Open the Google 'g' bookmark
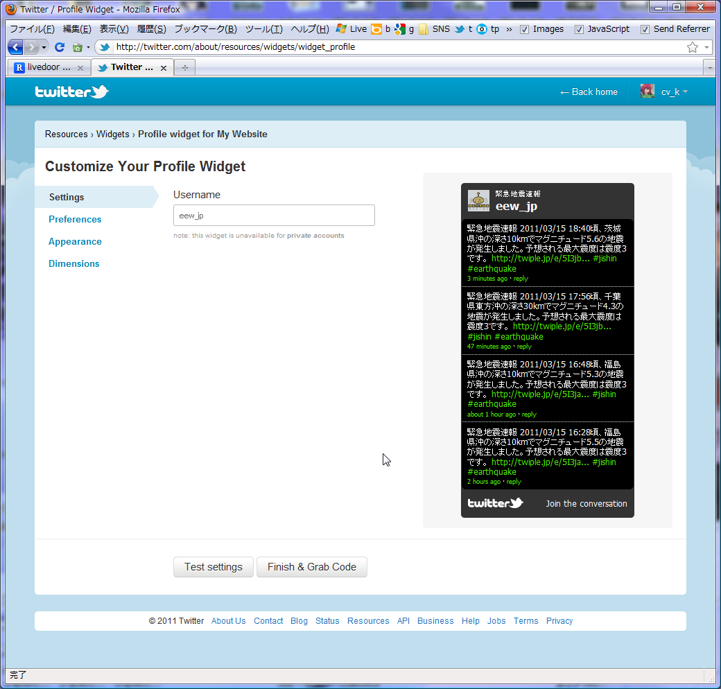Viewport: 721px width, 689px height. 404,29
